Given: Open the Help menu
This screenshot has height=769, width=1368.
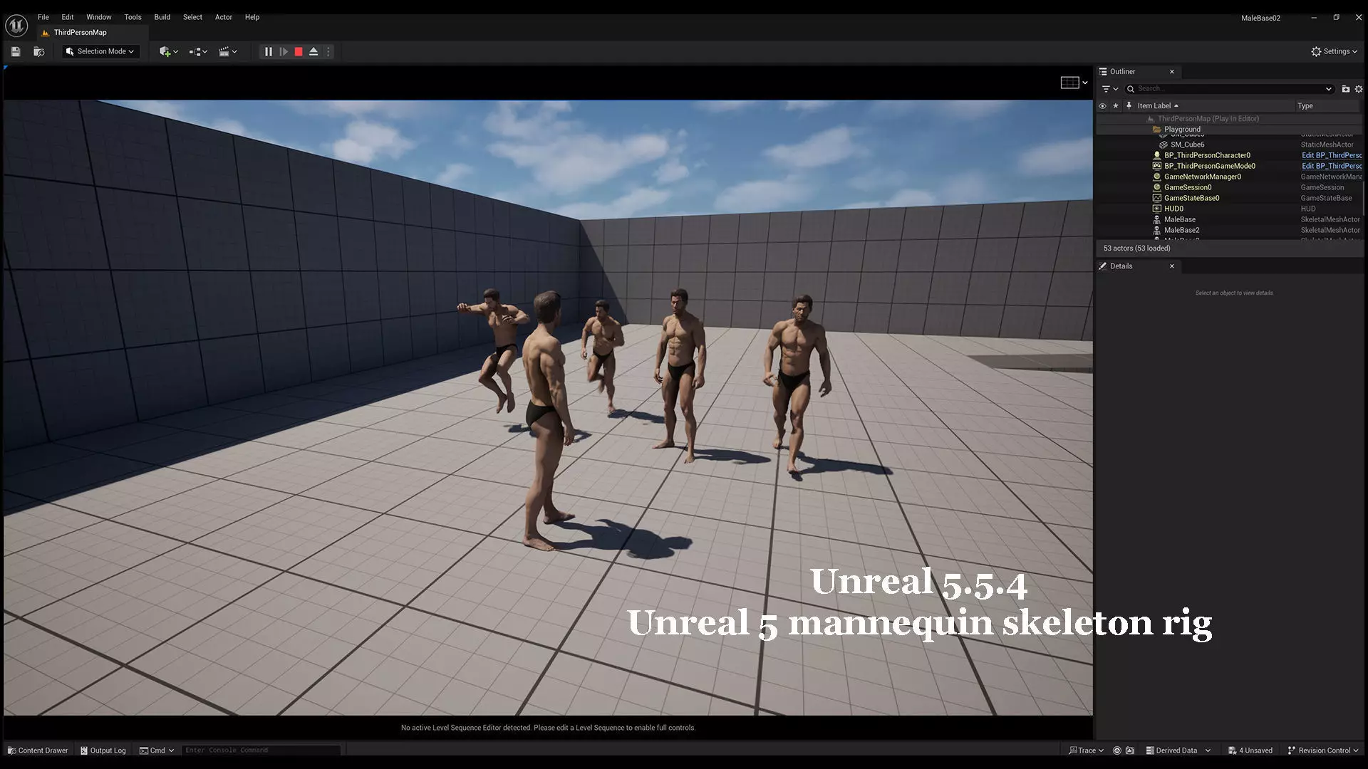Looking at the screenshot, I should (252, 17).
